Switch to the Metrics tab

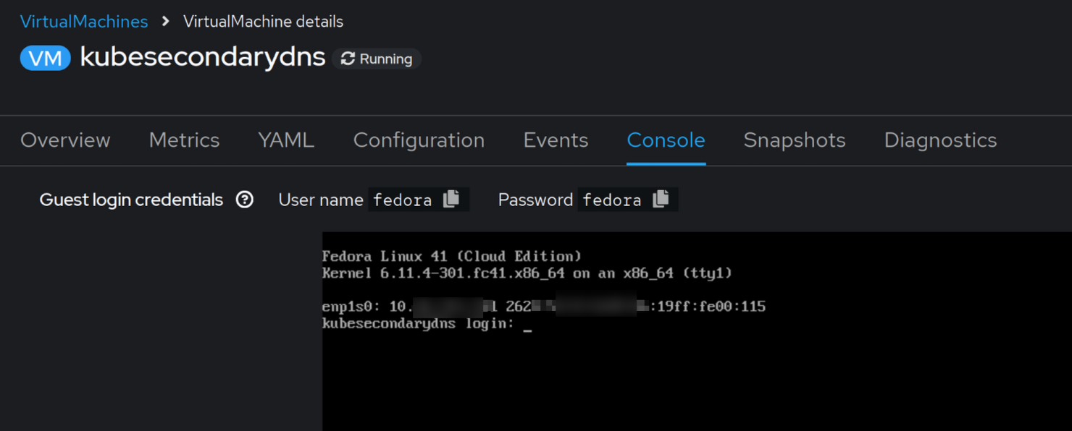184,140
